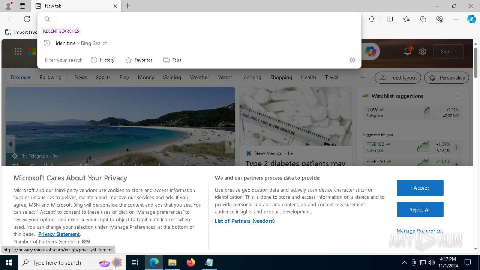Close the New tab
480x270 pixels.
tap(115, 6)
